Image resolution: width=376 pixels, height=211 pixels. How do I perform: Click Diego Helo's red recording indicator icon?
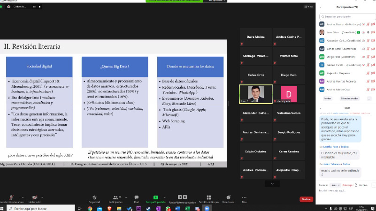(x=363, y=57)
